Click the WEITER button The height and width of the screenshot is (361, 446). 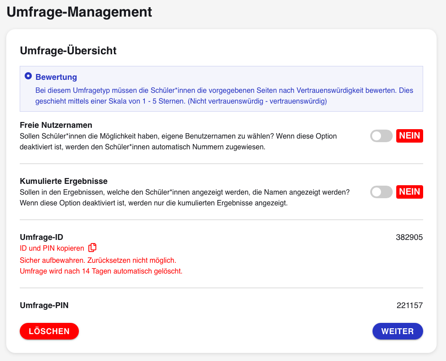point(398,331)
